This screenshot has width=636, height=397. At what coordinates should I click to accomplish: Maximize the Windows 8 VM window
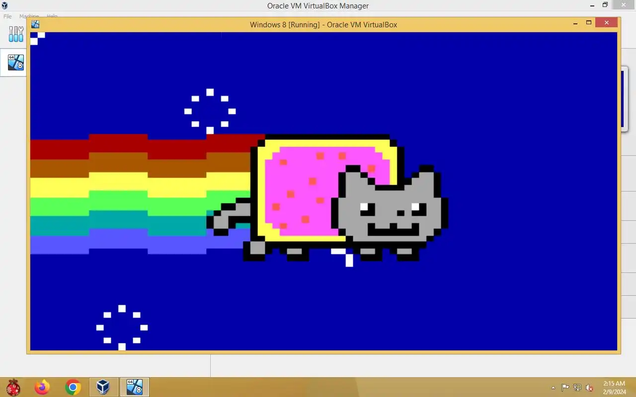(589, 23)
